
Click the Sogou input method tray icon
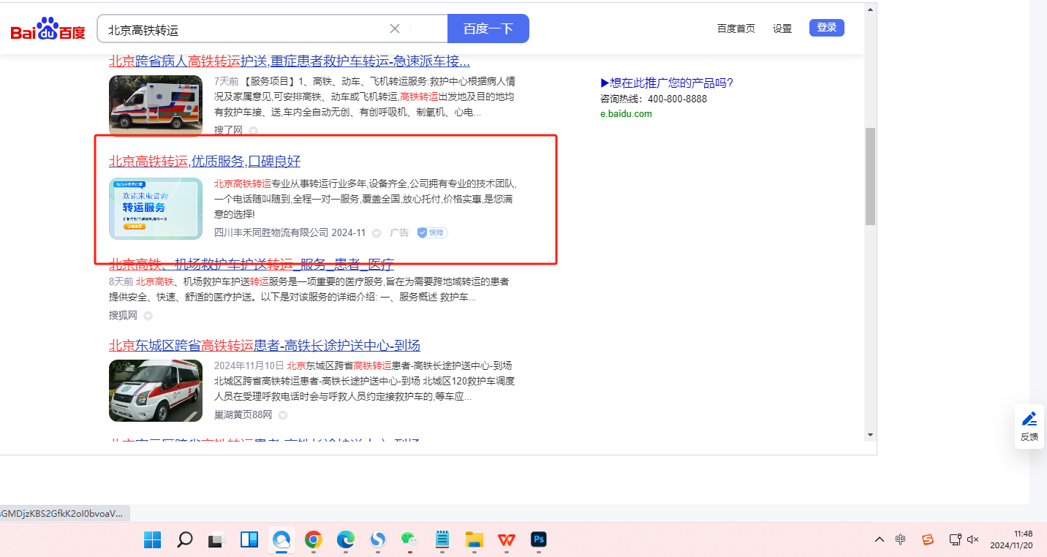(x=927, y=539)
